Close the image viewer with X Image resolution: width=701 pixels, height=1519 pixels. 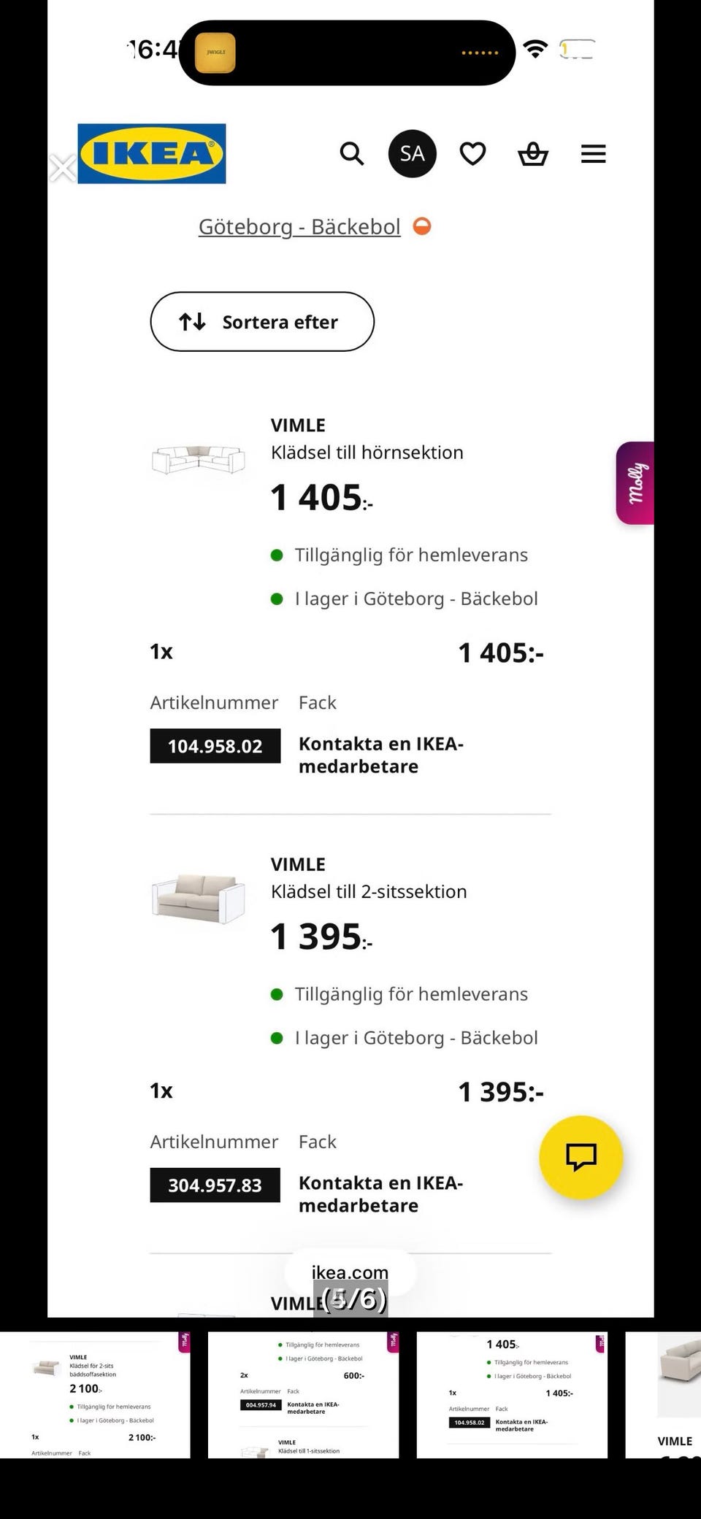pyautogui.click(x=62, y=169)
